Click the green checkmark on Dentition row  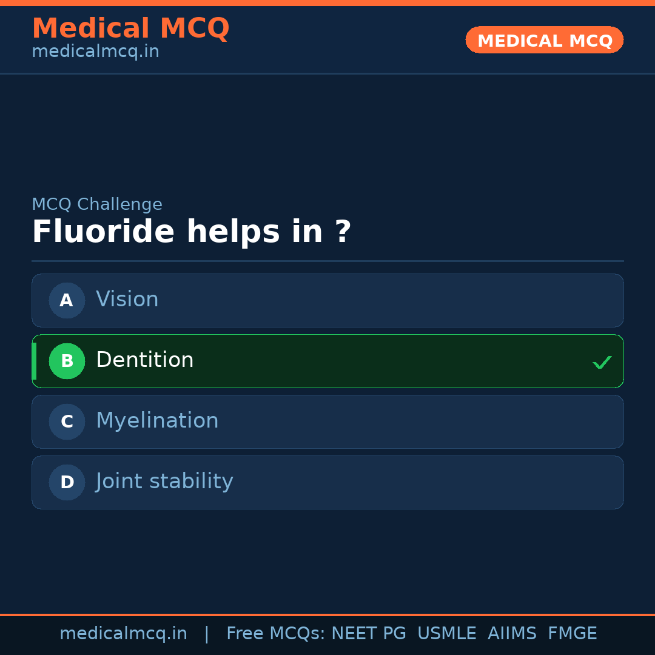(x=602, y=362)
